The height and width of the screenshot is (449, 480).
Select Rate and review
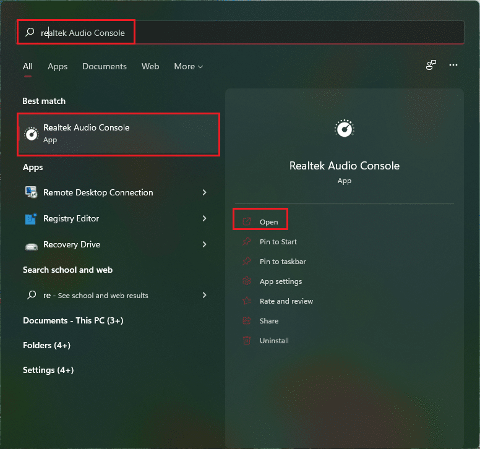[286, 301]
